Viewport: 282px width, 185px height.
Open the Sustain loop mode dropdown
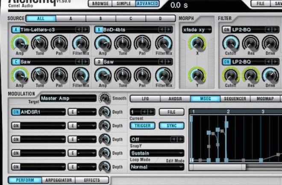[x=157, y=153]
